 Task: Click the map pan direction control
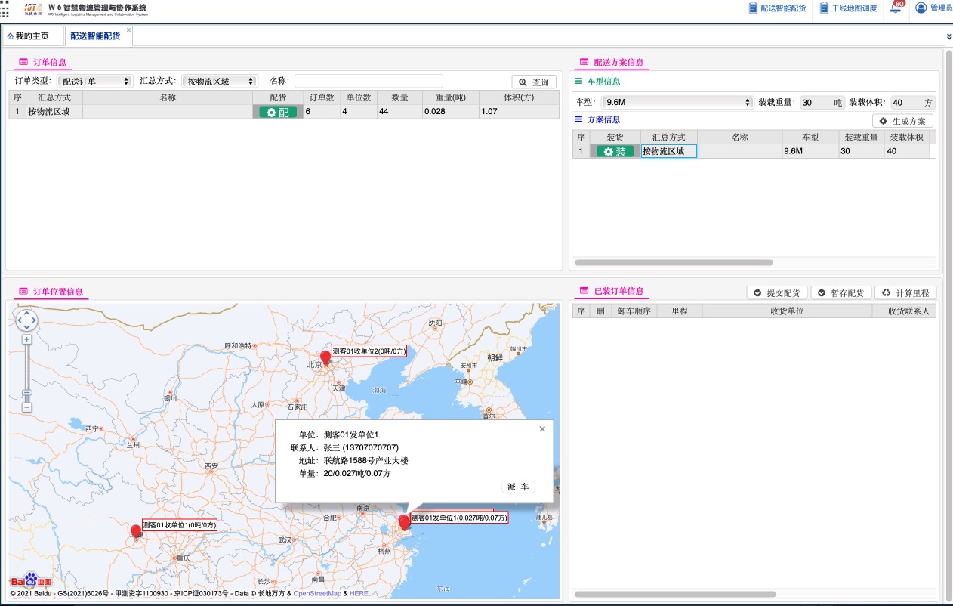(x=26, y=320)
